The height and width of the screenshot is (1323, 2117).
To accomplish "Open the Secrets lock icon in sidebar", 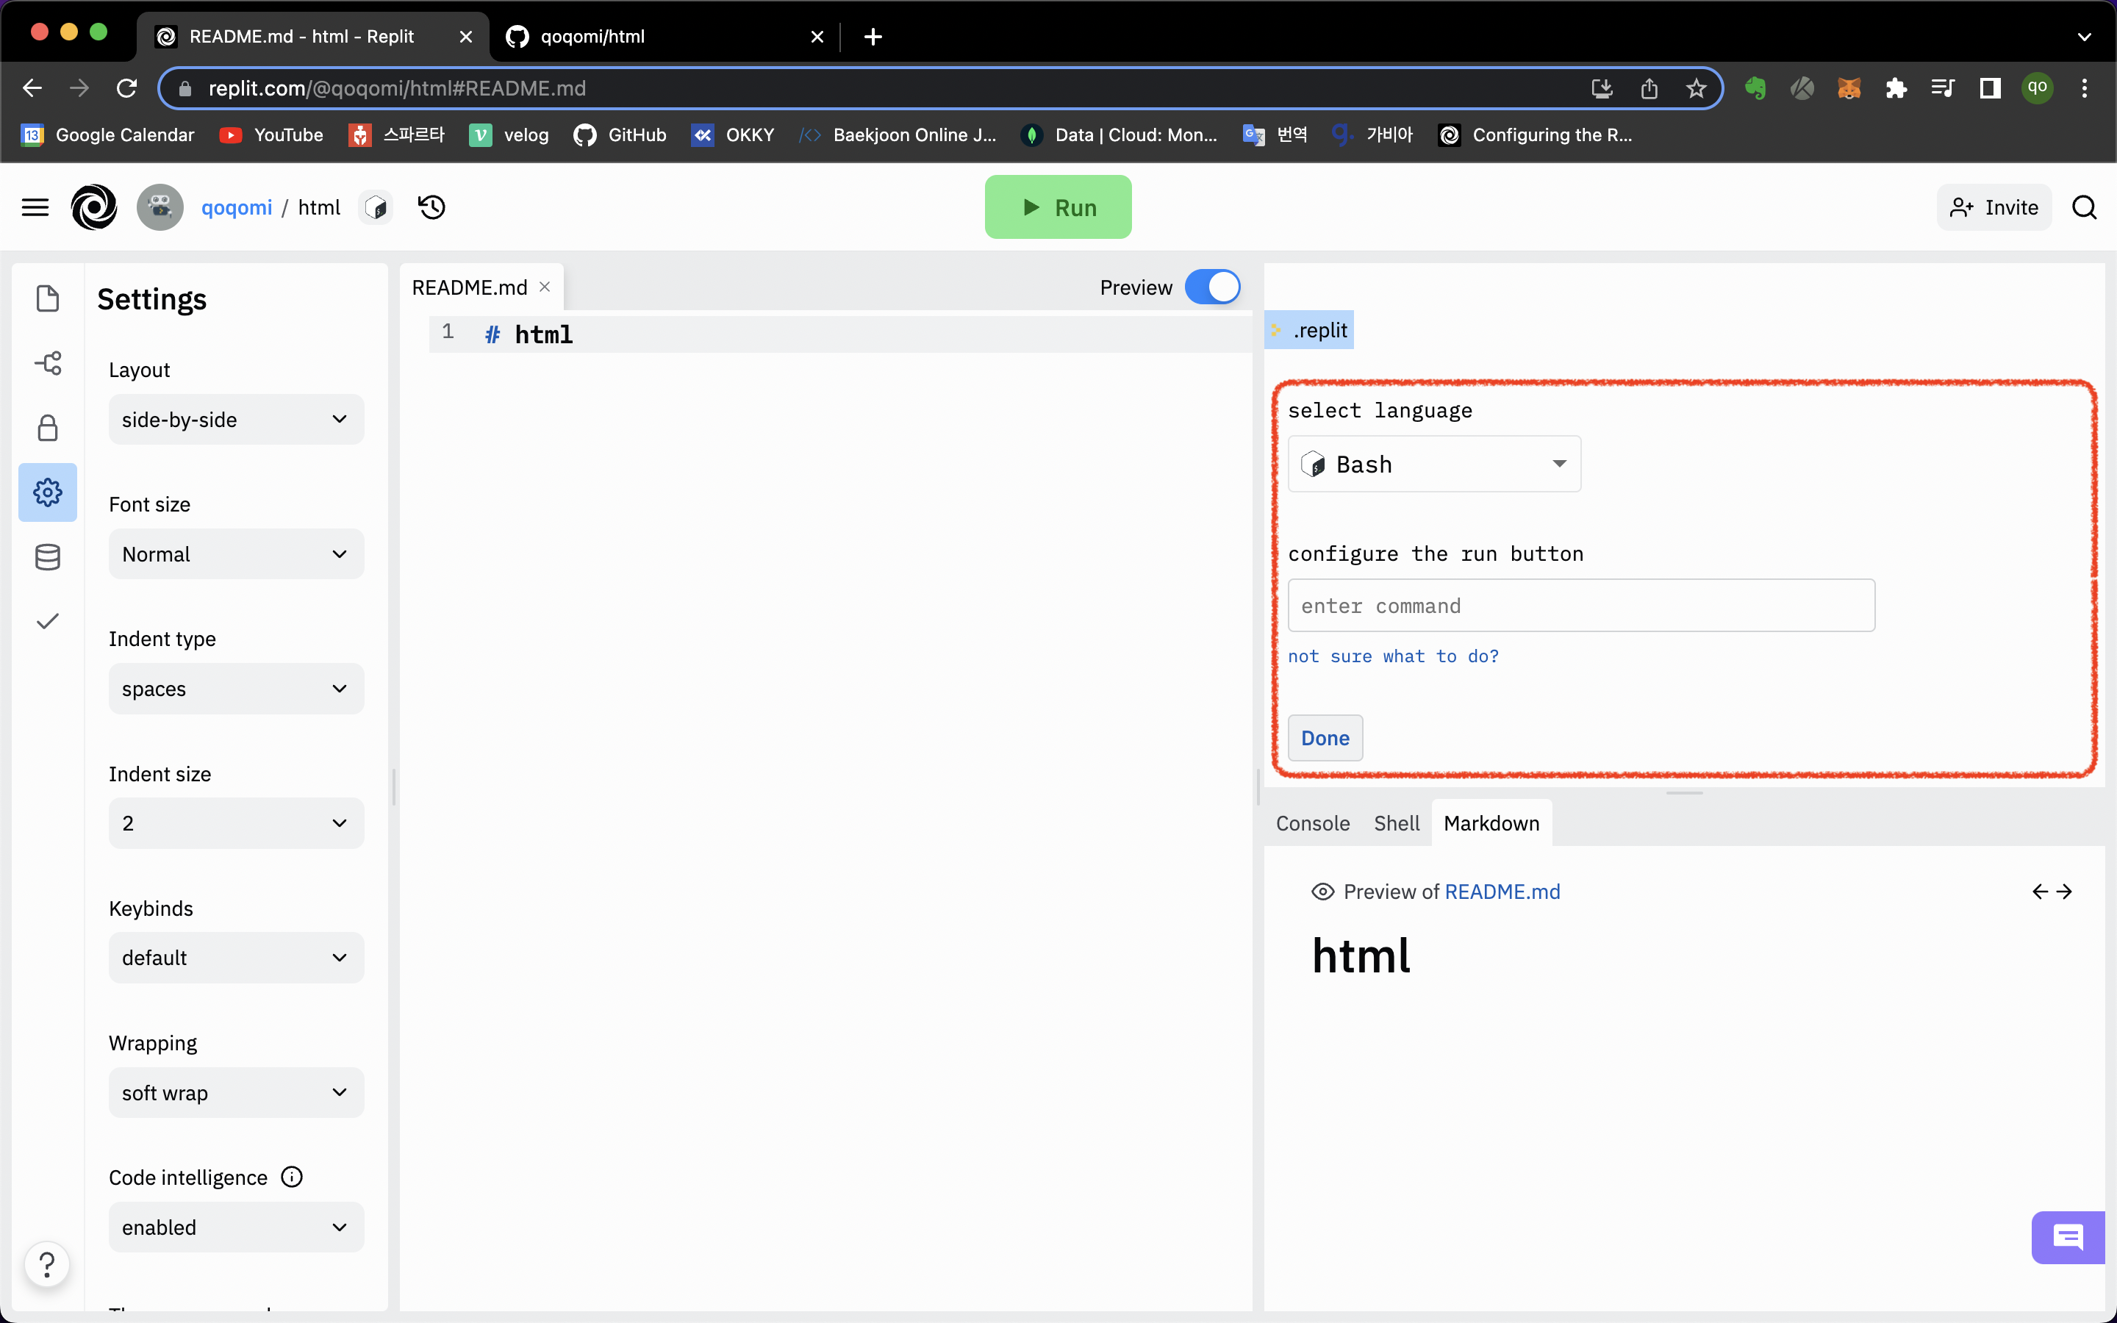I will pyautogui.click(x=47, y=428).
